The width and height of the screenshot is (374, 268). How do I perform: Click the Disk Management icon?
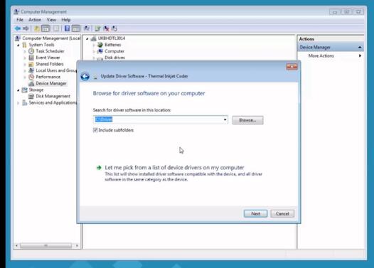pyautogui.click(x=31, y=96)
